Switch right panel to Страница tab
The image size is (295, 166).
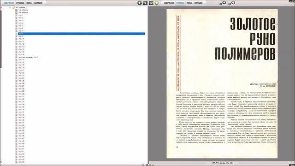[180, 3]
